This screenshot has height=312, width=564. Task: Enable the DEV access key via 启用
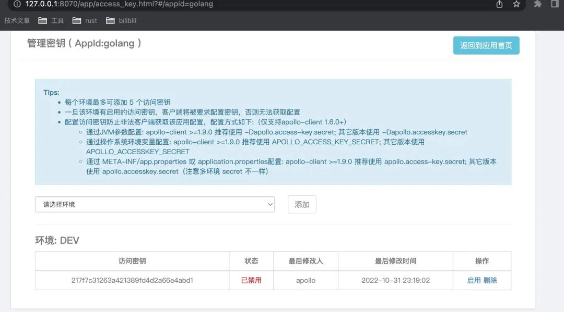pos(474,280)
